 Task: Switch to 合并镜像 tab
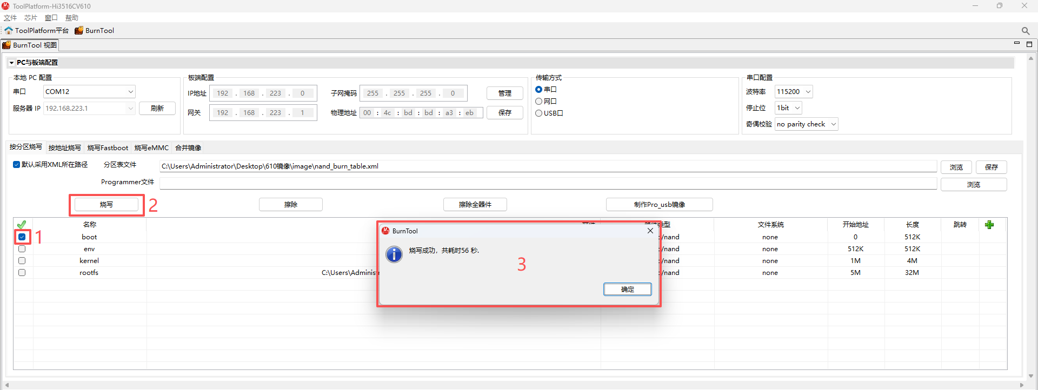click(188, 147)
